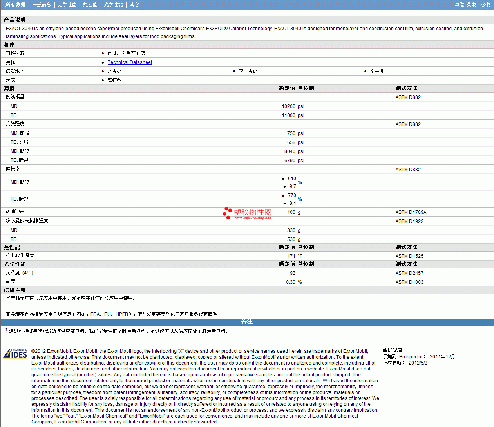Click the 10200 secant modulus MD value

point(289,106)
